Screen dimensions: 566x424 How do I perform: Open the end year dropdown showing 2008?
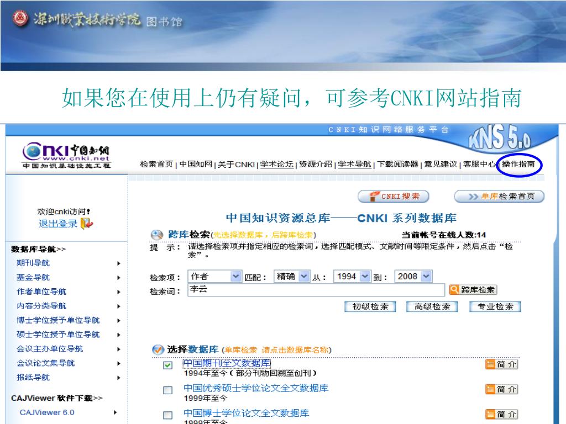click(413, 277)
